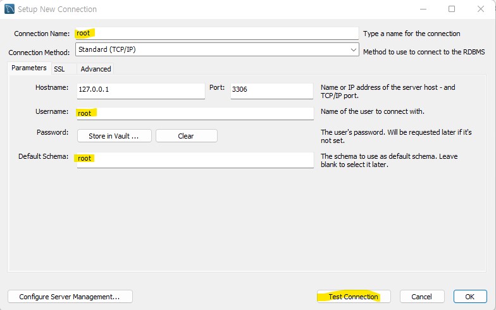
Task: Click the MySQL Workbench dolphin title icon
Action: pos(9,9)
